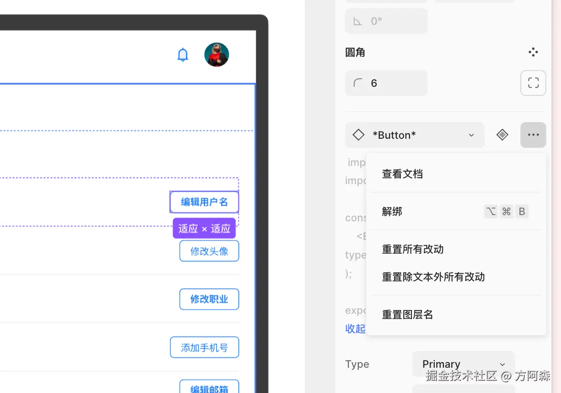Click the 适应 × 适应 size label

[205, 228]
